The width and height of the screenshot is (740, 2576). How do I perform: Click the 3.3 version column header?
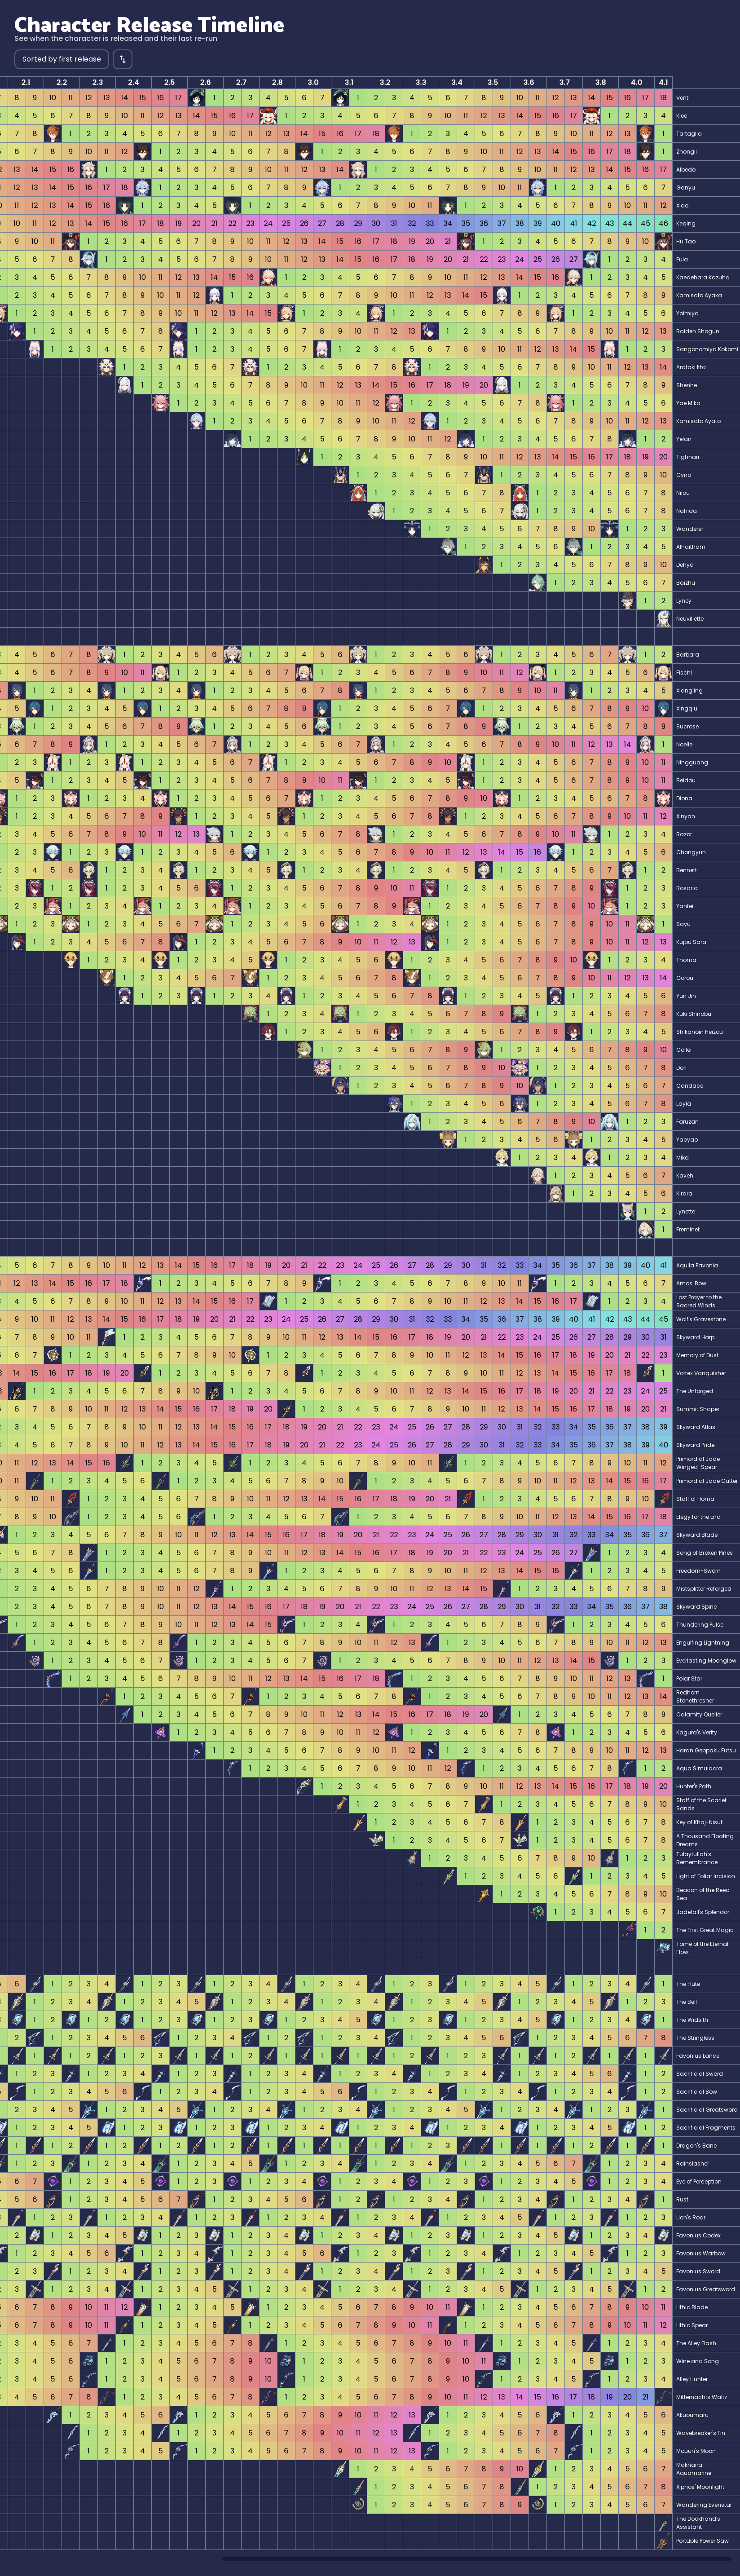pos(421,82)
